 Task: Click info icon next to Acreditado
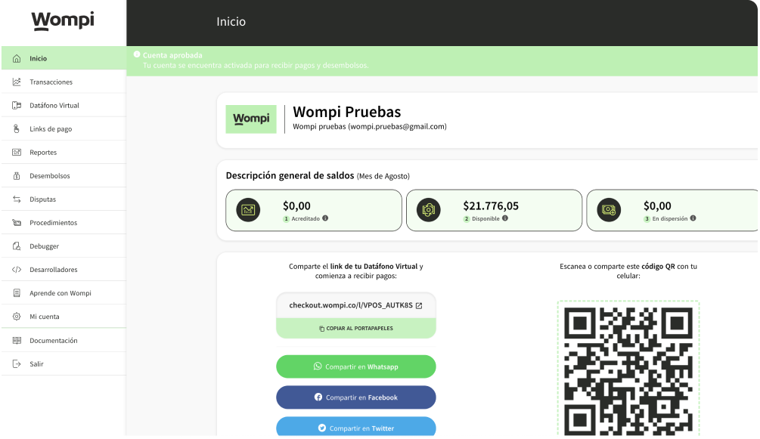click(325, 218)
